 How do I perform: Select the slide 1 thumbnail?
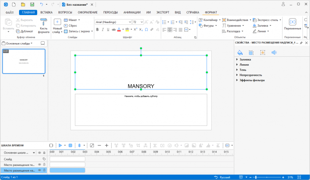[23, 61]
